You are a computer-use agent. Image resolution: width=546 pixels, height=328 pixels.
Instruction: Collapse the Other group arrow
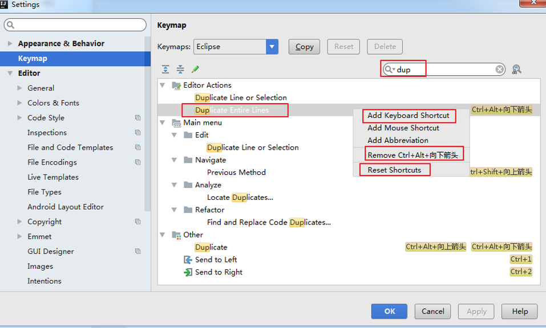162,235
